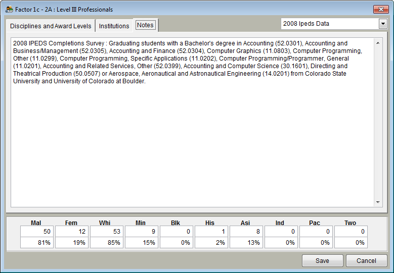
Task: Click the Blk count field showing 0
Action: 177,232
